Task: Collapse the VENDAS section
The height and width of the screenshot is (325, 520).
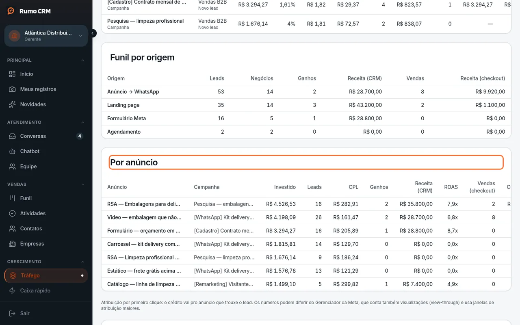Action: pos(83,184)
